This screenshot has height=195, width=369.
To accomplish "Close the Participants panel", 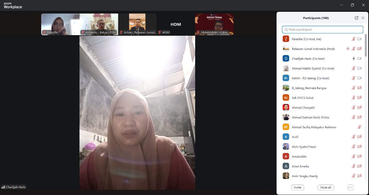I will (x=363, y=18).
